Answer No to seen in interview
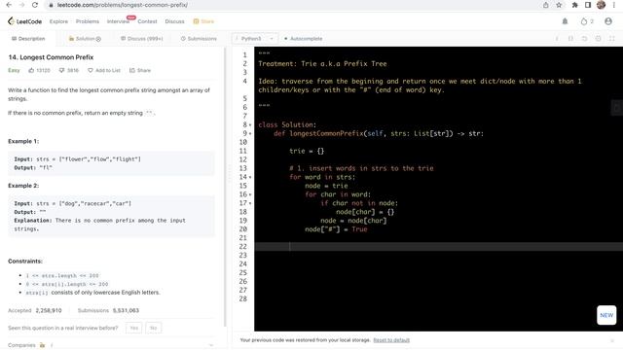 (x=154, y=328)
